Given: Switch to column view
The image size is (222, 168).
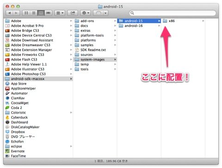Looking at the screenshot, I should (x=41, y=13).
